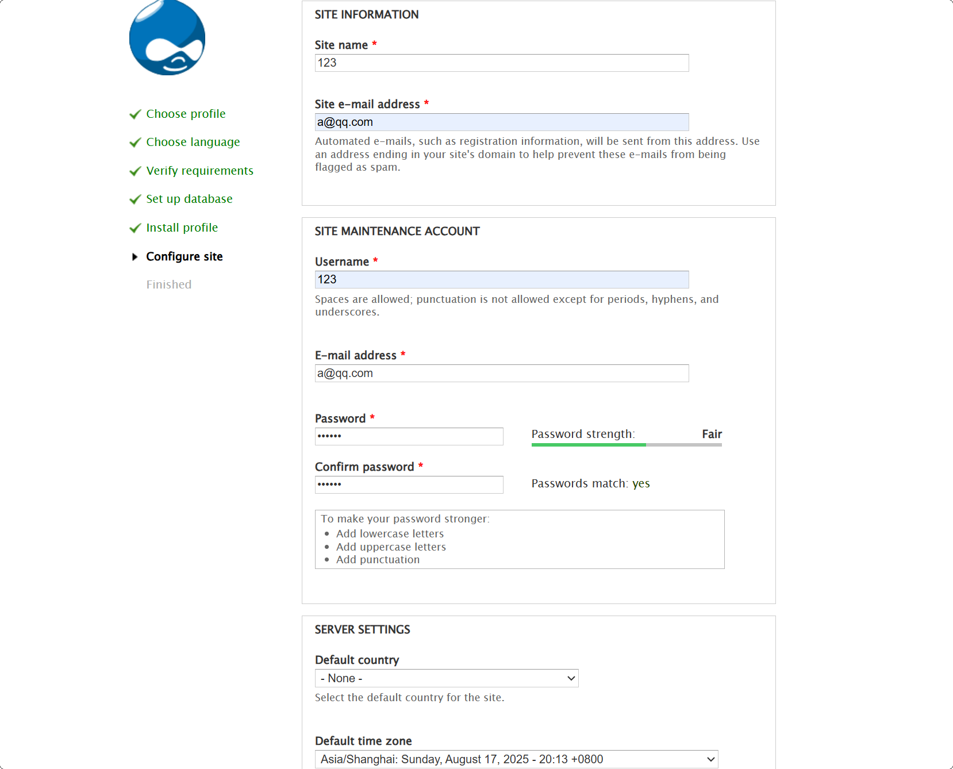Click the Set up database checkmark icon
953x769 pixels.
coord(135,199)
